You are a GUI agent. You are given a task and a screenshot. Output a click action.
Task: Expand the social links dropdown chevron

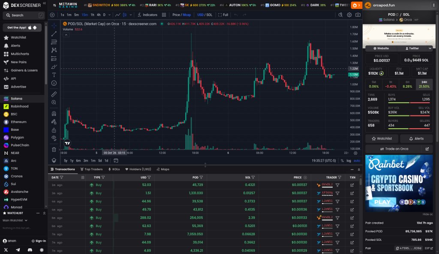pos(430,48)
